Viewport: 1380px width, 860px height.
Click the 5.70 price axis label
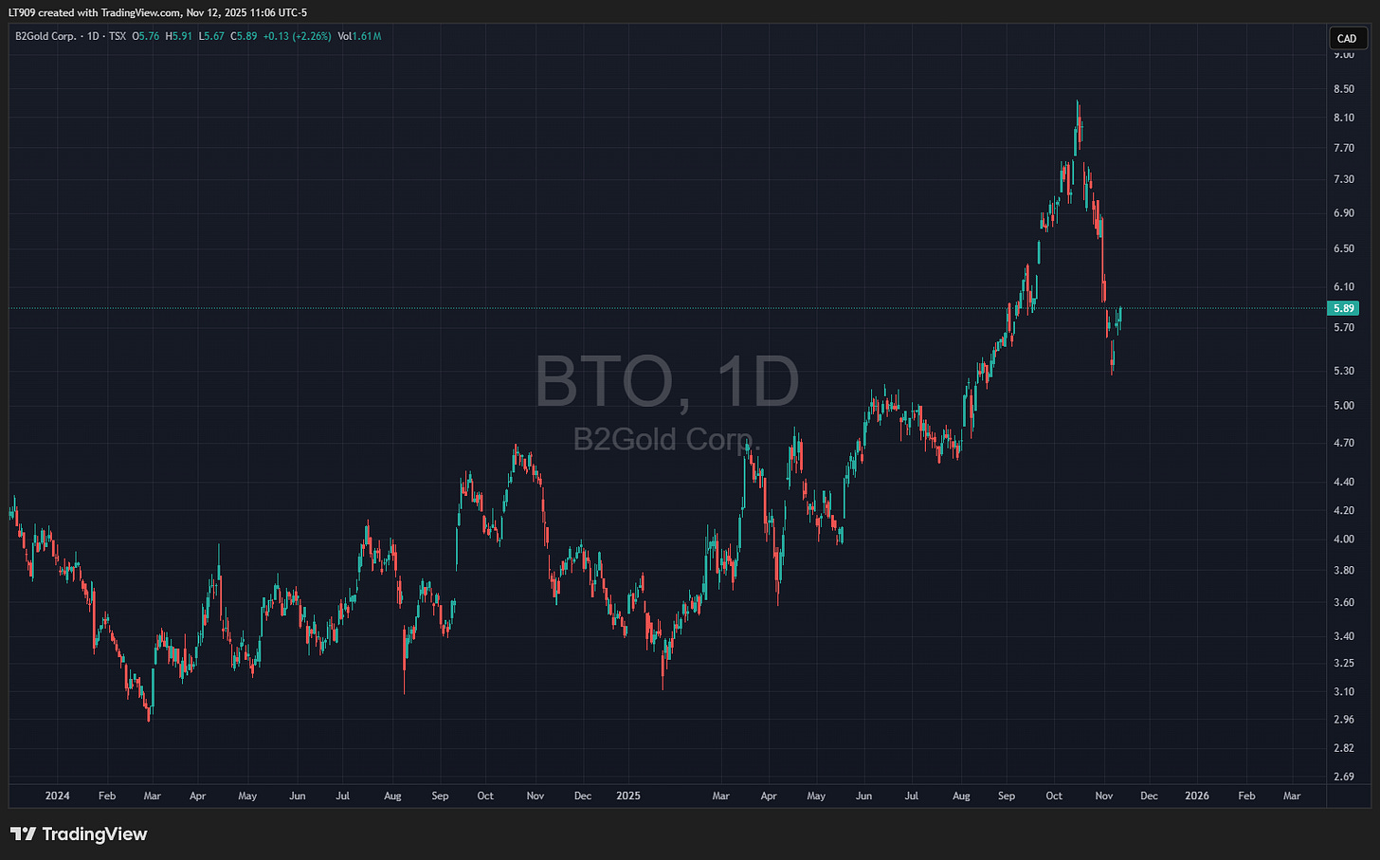point(1343,327)
